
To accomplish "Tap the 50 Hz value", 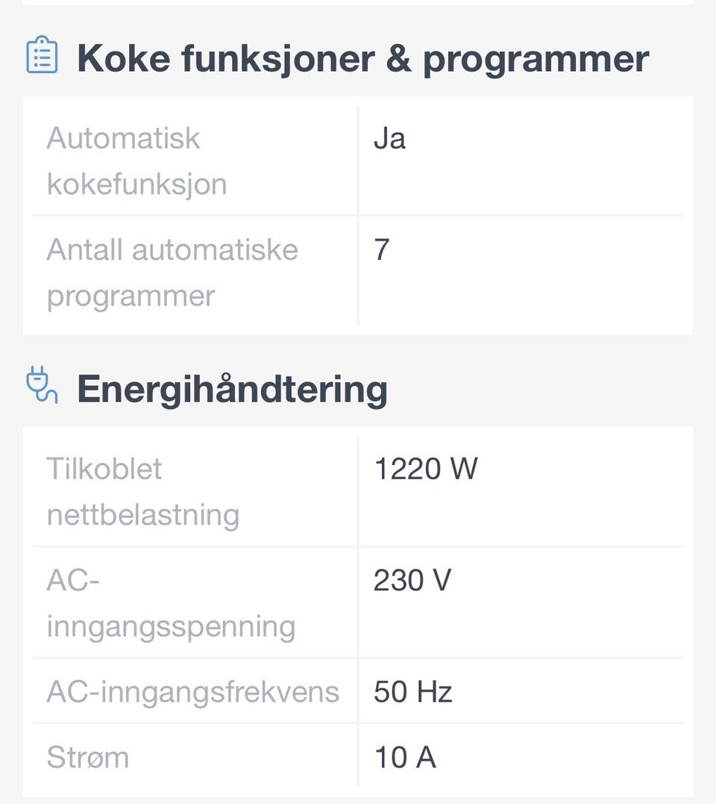I will click(x=412, y=692).
